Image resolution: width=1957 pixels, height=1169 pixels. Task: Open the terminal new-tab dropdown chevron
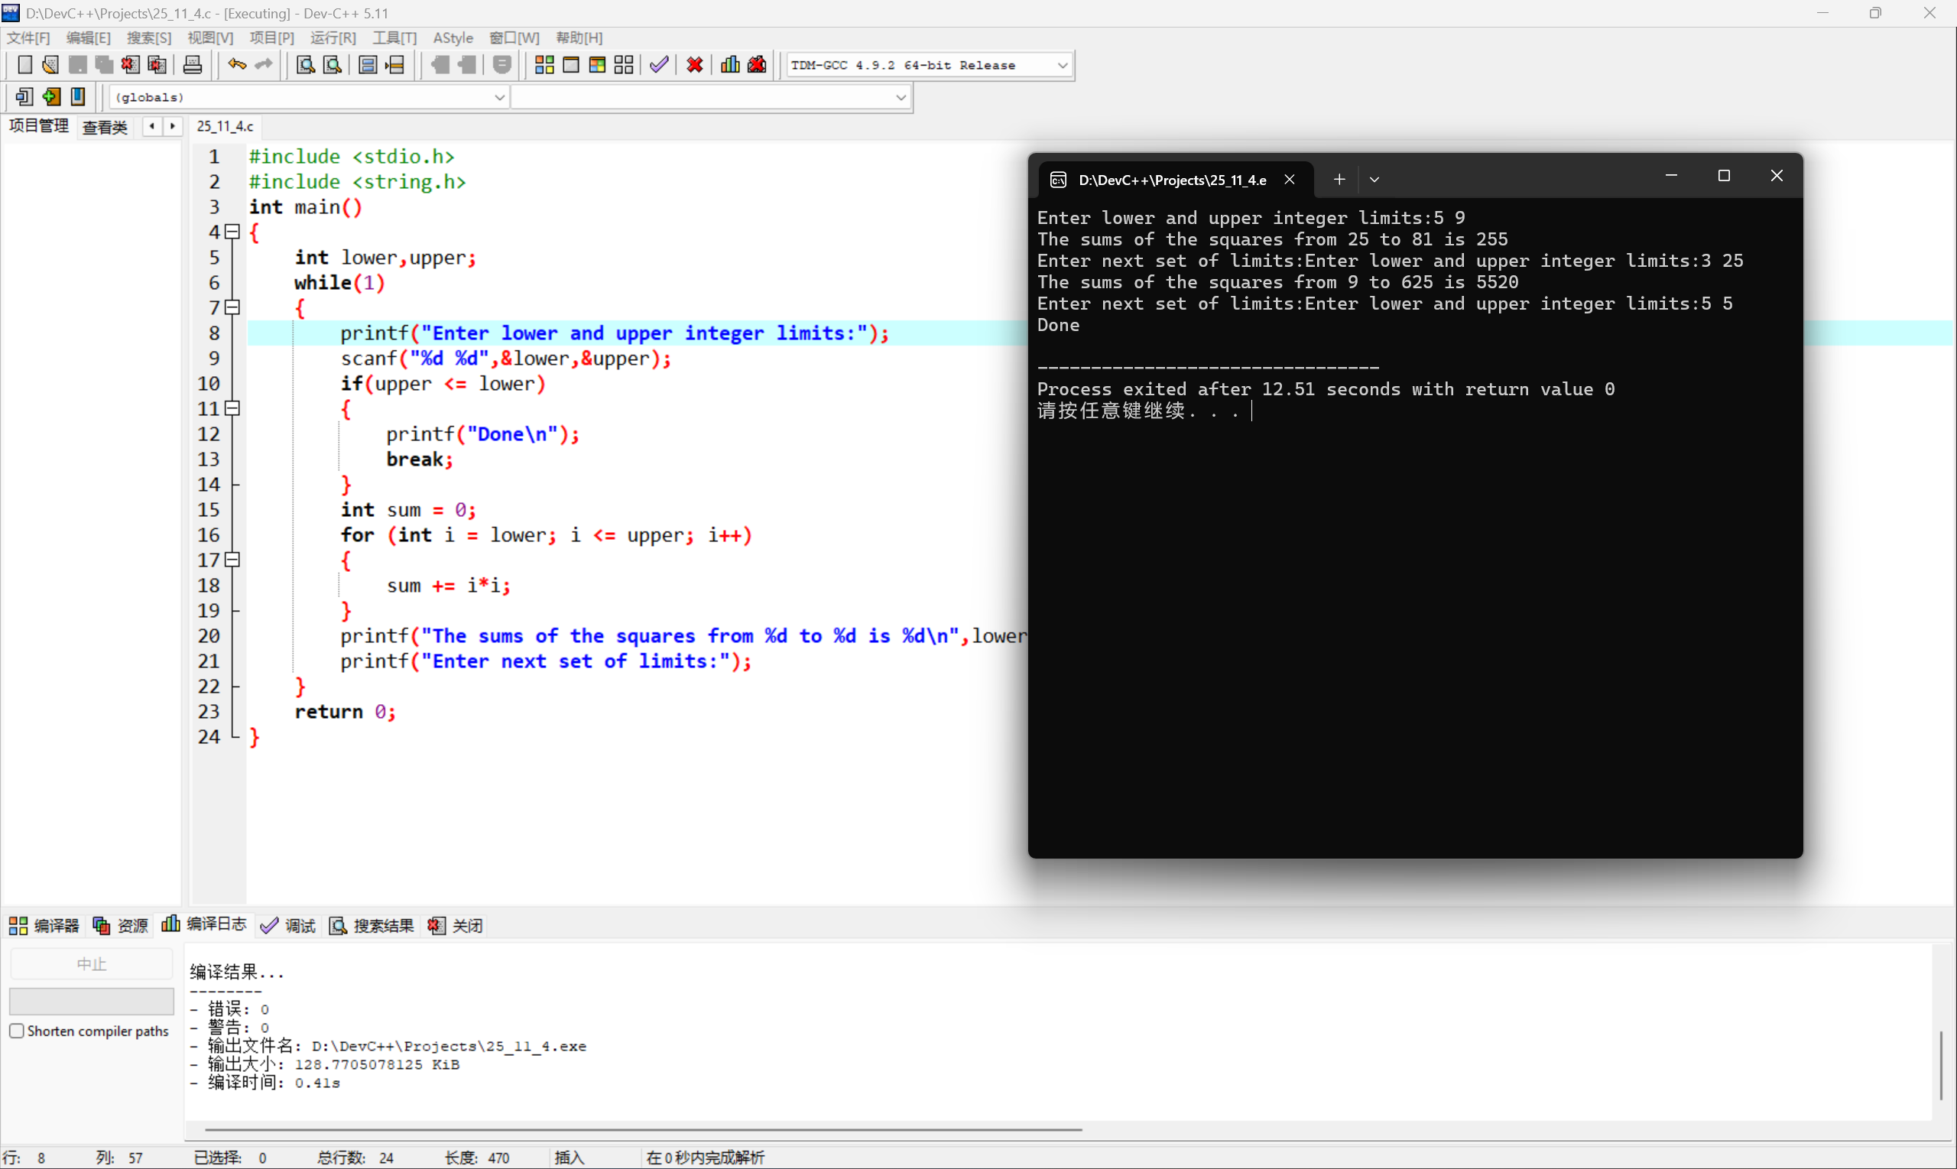[1374, 180]
